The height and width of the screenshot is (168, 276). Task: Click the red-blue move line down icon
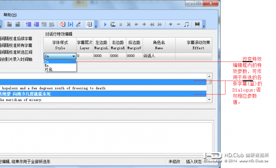[x=36, y=24]
